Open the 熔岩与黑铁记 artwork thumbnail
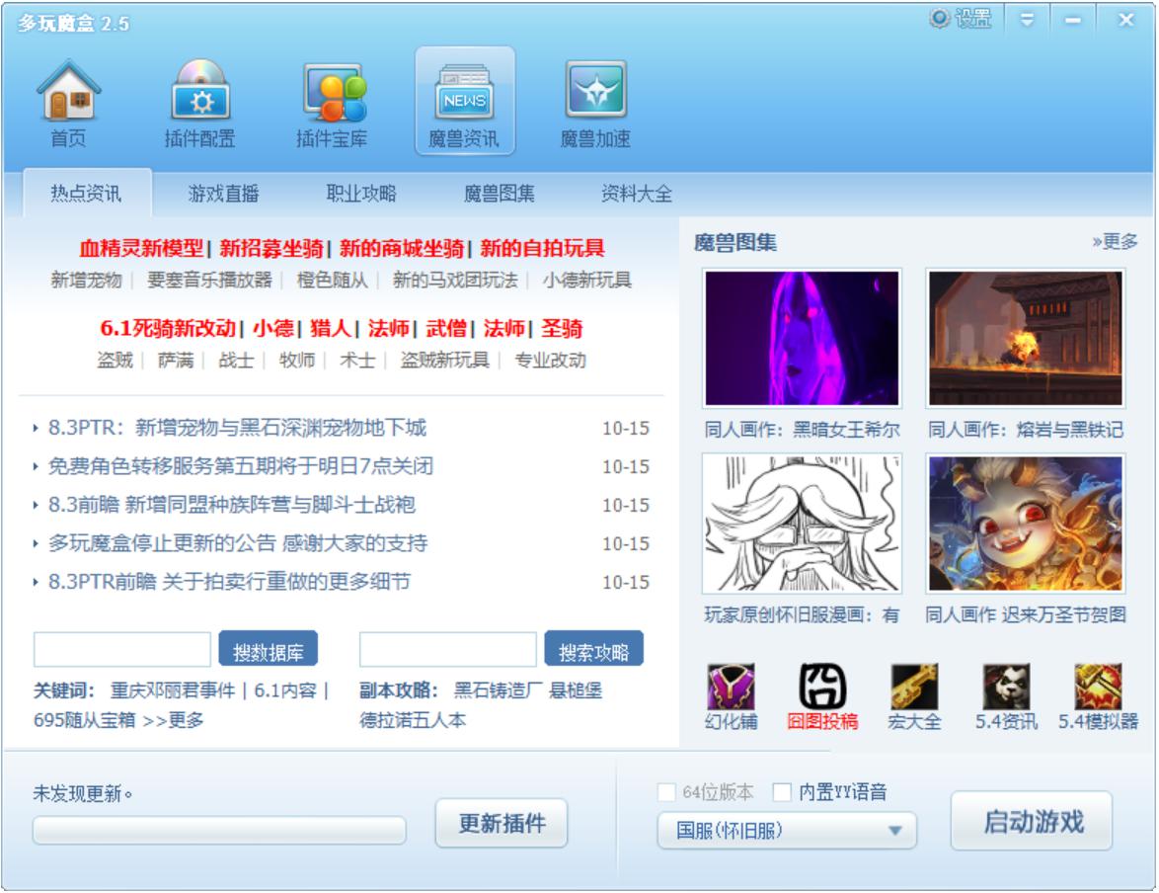This screenshot has width=1159, height=893. tap(1025, 338)
